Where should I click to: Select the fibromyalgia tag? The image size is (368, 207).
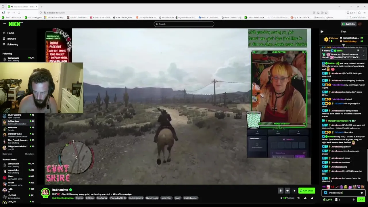pyautogui.click(x=152, y=198)
